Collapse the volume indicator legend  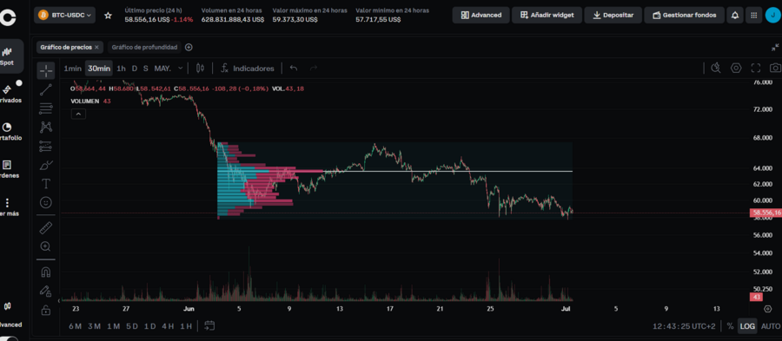79,114
